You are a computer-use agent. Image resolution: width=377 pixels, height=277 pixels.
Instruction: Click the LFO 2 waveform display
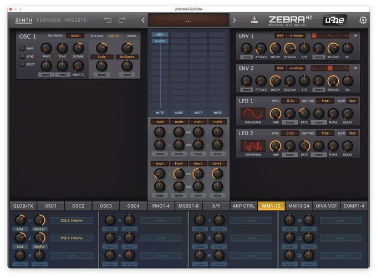(x=253, y=146)
